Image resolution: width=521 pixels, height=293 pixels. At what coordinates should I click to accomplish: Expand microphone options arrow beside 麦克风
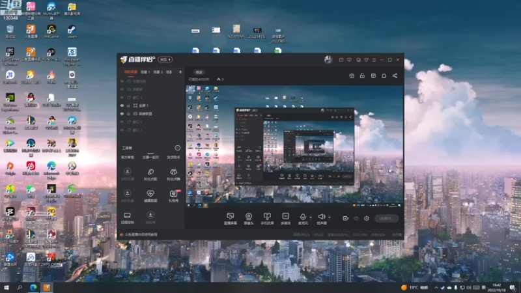click(x=311, y=217)
